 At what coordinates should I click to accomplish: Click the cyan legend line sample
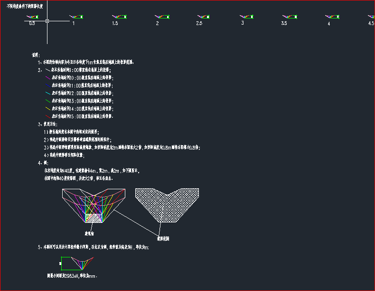[47, 93]
